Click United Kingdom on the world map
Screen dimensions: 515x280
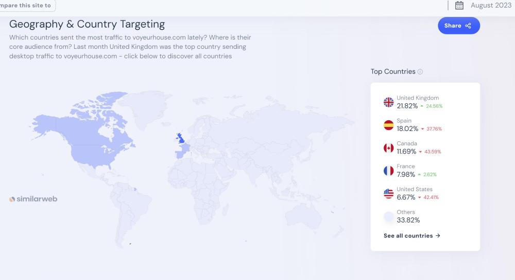pos(181,139)
